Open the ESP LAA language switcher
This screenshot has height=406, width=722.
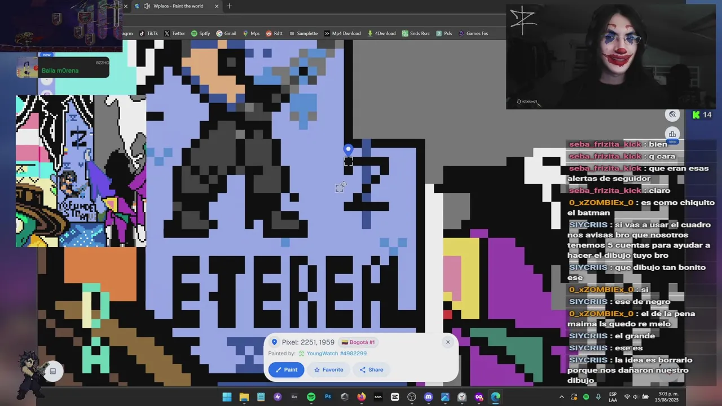click(613, 397)
